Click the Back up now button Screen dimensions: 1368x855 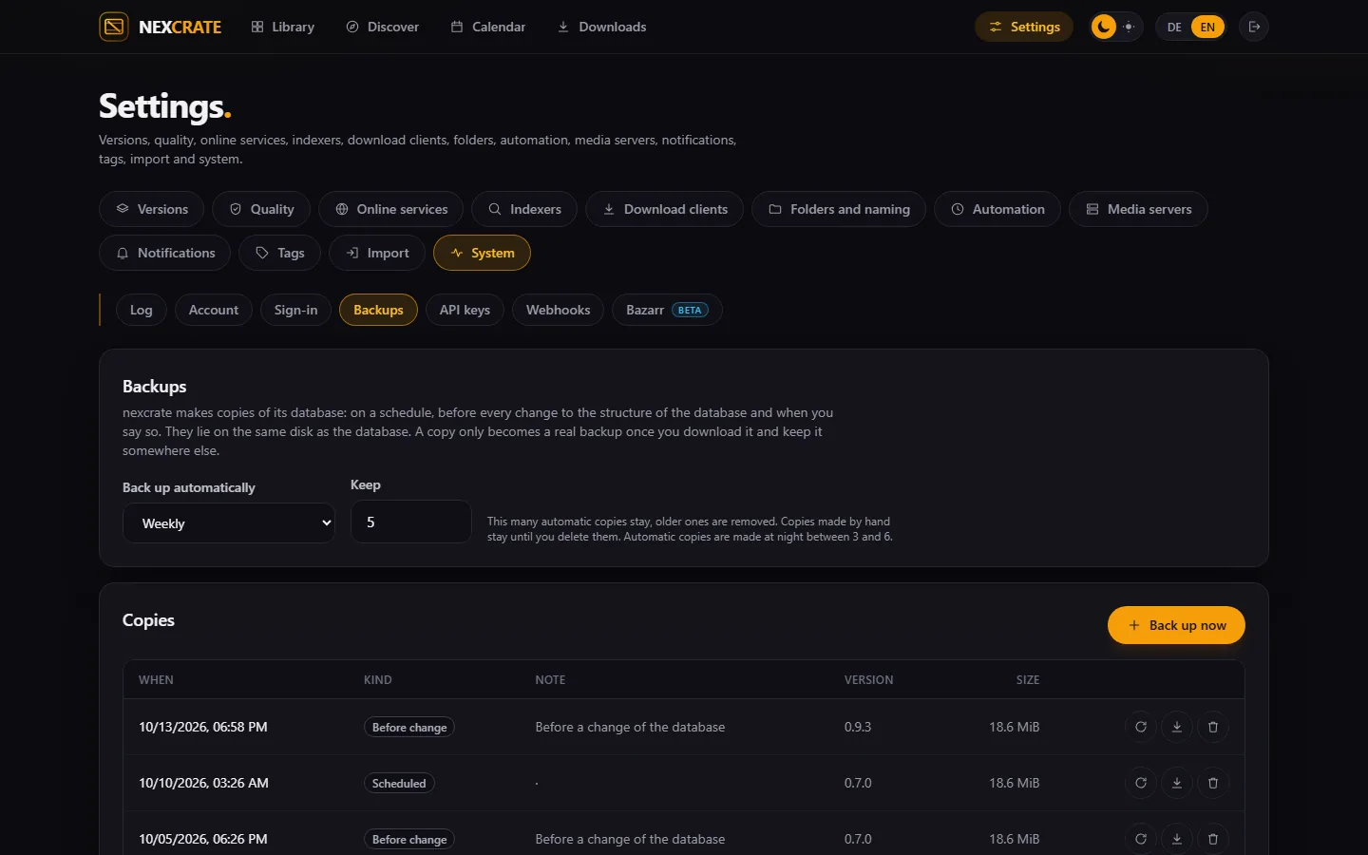1176,625
